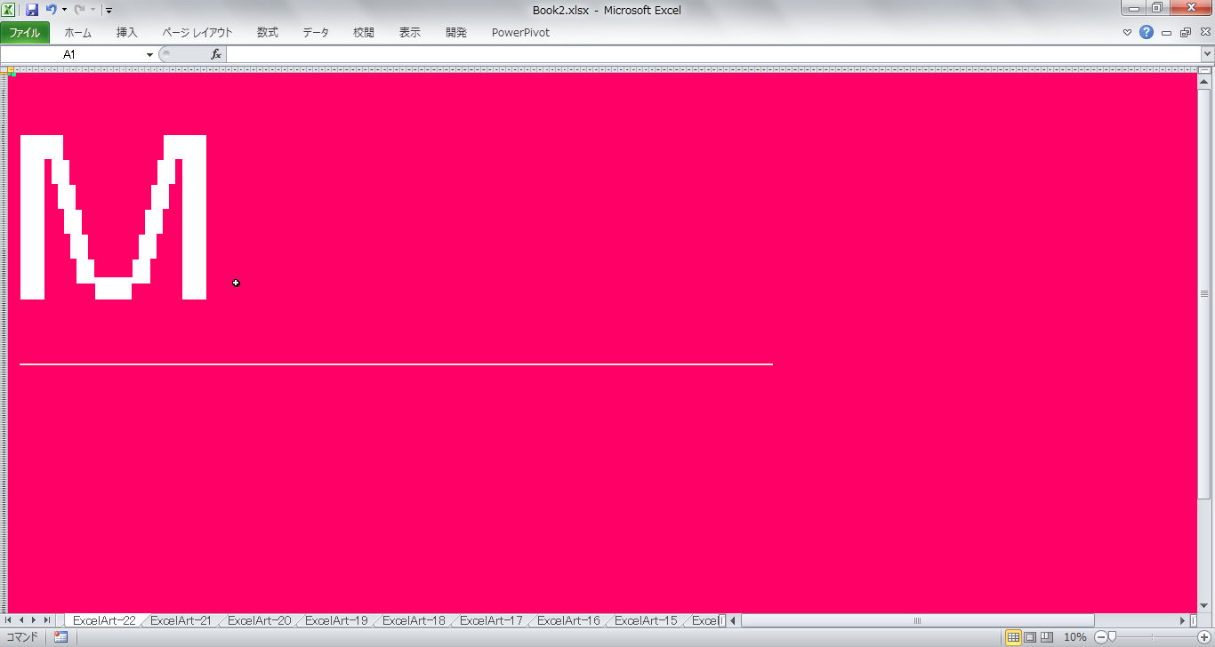
Task: Switch to the 校閲 ribbon tab
Action: (364, 33)
